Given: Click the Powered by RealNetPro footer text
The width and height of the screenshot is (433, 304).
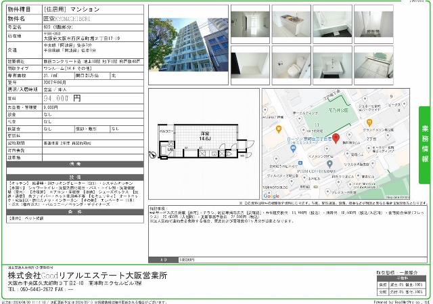Looking at the screenshot, I should [402, 302].
